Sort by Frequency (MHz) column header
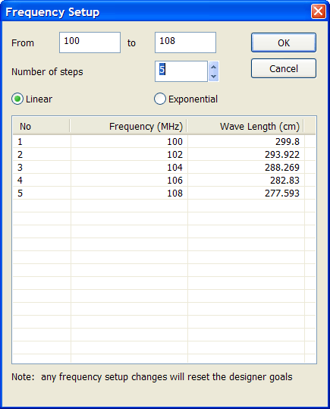This screenshot has height=409, width=330. click(x=128, y=127)
